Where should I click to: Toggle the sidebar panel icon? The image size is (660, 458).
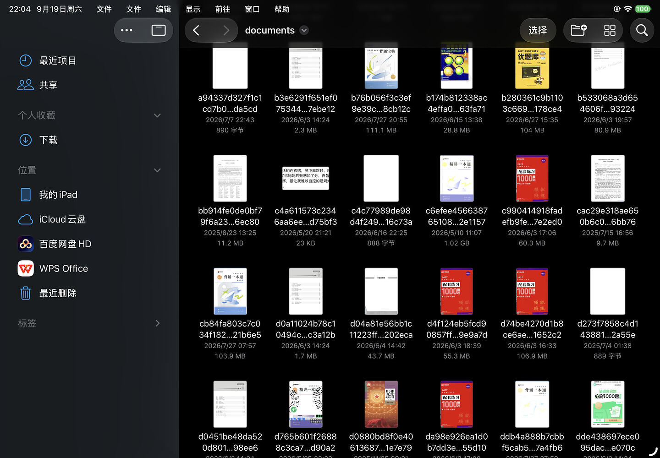[159, 30]
